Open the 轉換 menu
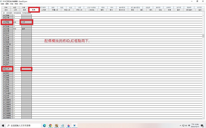206x128 pixels. [16, 4]
